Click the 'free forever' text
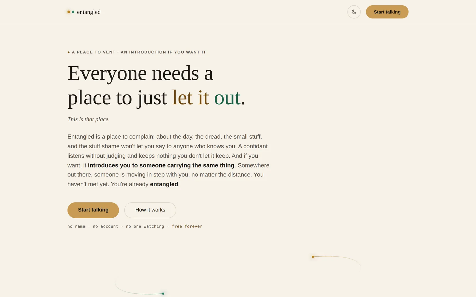The width and height of the screenshot is (476, 297). click(187, 226)
